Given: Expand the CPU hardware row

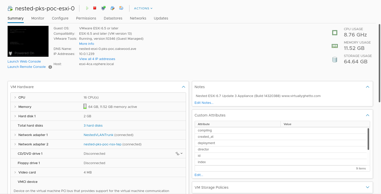Looking at the screenshot, I should click(15, 98).
